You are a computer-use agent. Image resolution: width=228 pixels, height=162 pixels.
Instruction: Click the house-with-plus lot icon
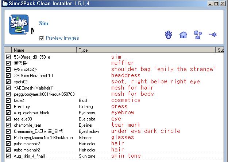[198, 35]
